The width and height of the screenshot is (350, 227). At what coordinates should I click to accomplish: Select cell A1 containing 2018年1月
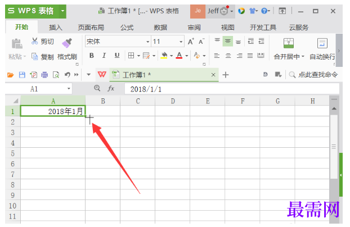pos(53,111)
